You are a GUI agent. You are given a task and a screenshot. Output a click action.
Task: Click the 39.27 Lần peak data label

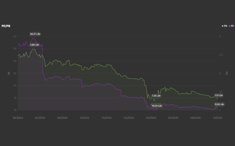click(35, 34)
